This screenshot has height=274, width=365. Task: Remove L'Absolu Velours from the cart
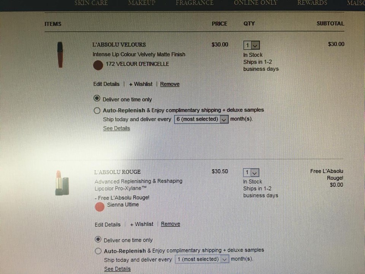point(170,84)
